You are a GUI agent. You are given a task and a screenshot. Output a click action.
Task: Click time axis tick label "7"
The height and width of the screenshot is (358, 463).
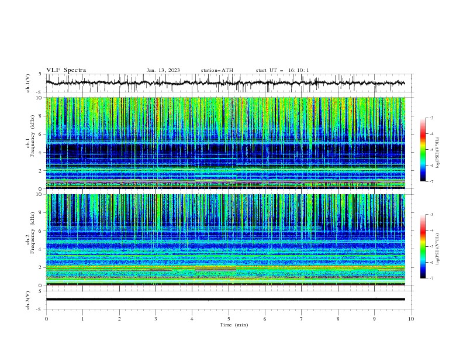click(302, 319)
